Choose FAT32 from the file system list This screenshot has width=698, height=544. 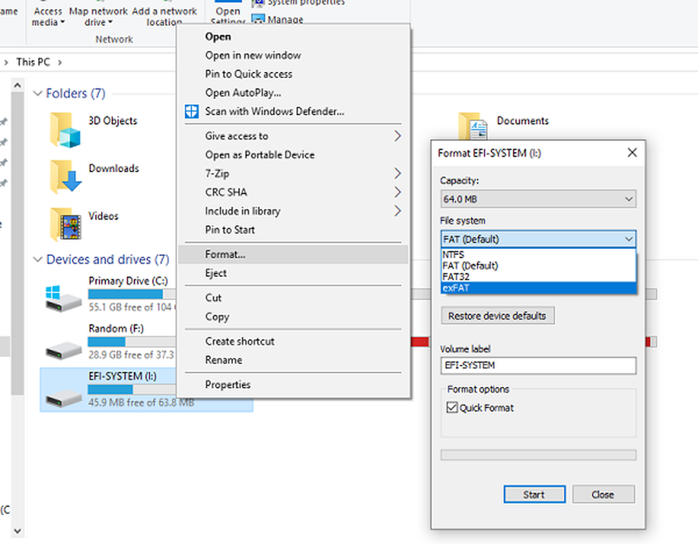click(x=537, y=276)
